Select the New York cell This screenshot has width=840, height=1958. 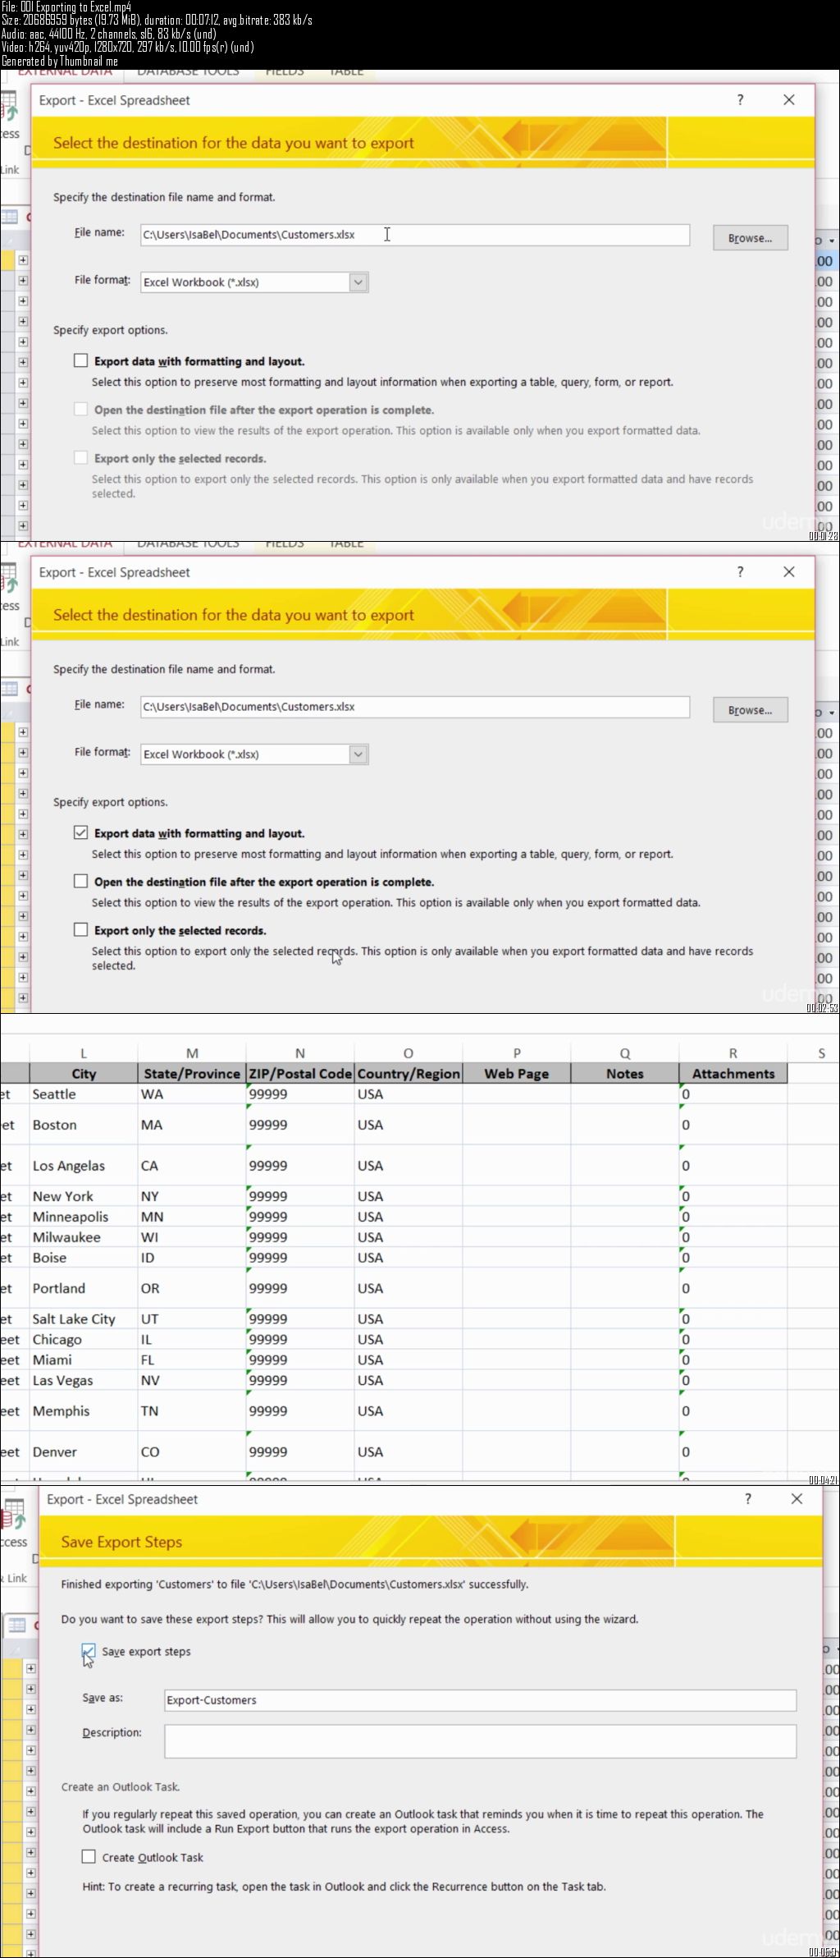pyautogui.click(x=84, y=1196)
